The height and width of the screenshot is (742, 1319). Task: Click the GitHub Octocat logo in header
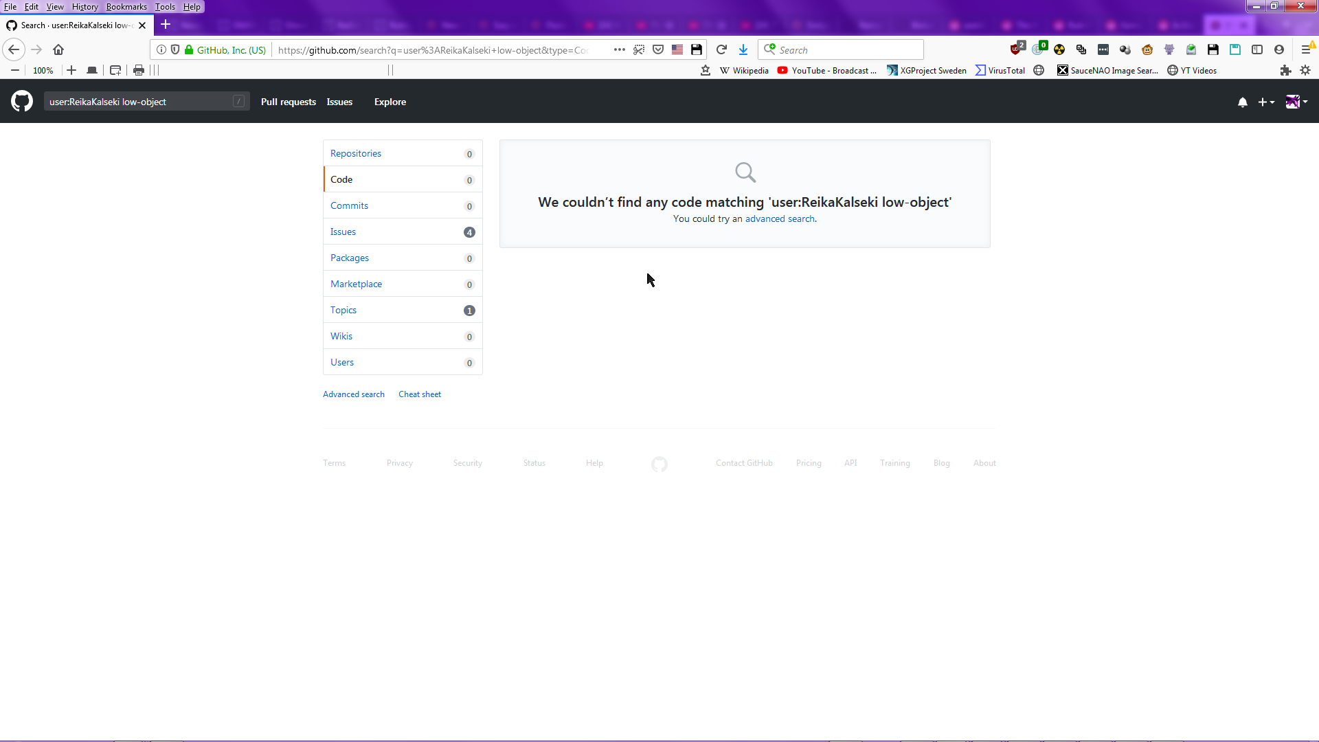(22, 102)
